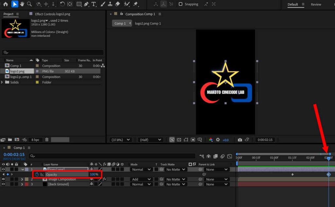
Task: Toggle the Opacity stopwatch
Action: (x=37, y=174)
